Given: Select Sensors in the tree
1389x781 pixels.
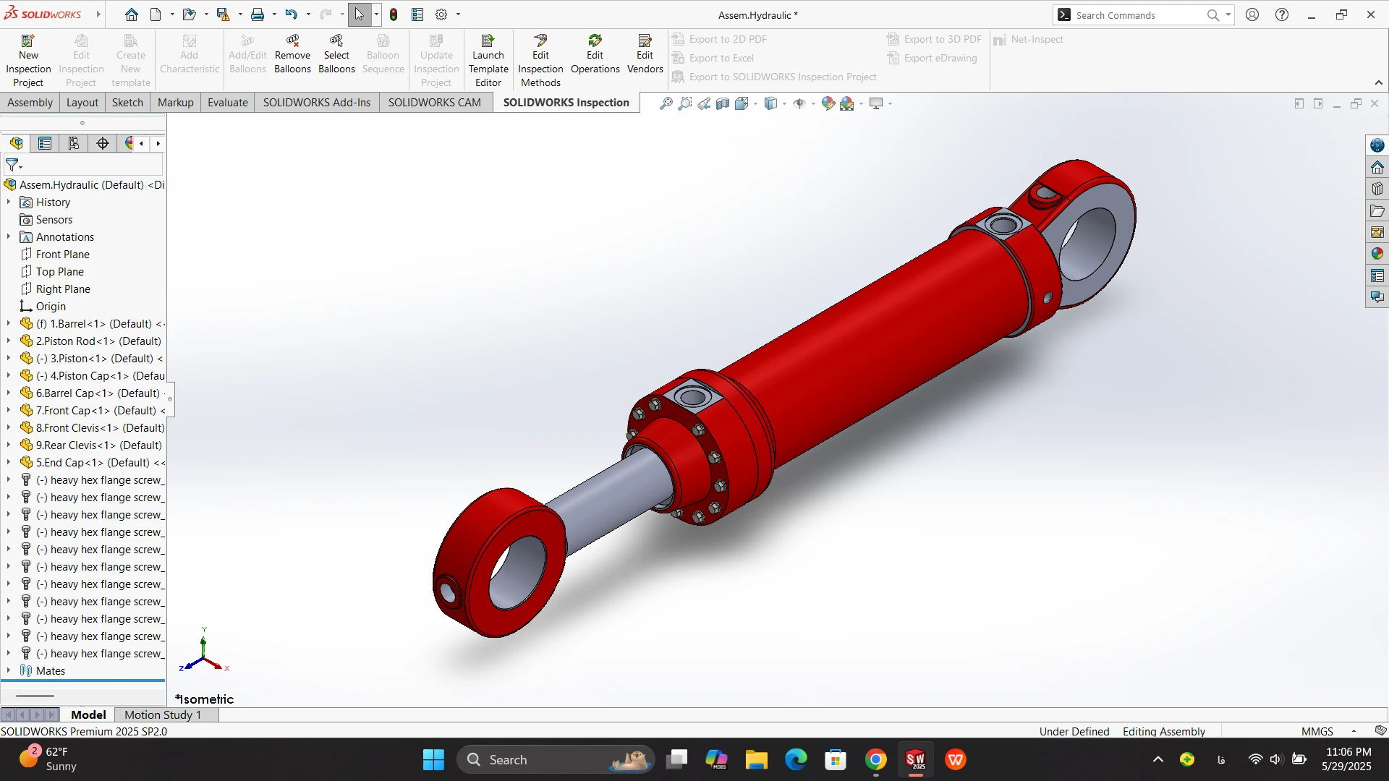Looking at the screenshot, I should (54, 220).
